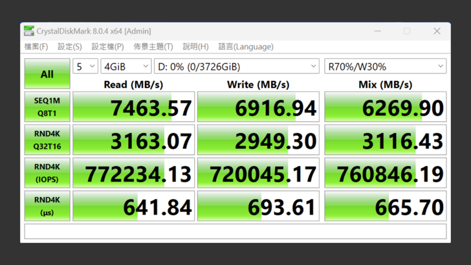Open the R70%/W30% mix ratio dropdown
This screenshot has width=471, height=265.
(x=386, y=67)
